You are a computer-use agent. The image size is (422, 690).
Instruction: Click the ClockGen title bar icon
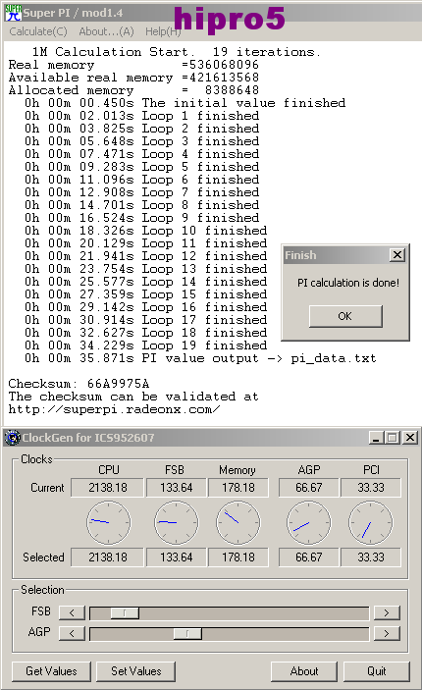tap(13, 438)
